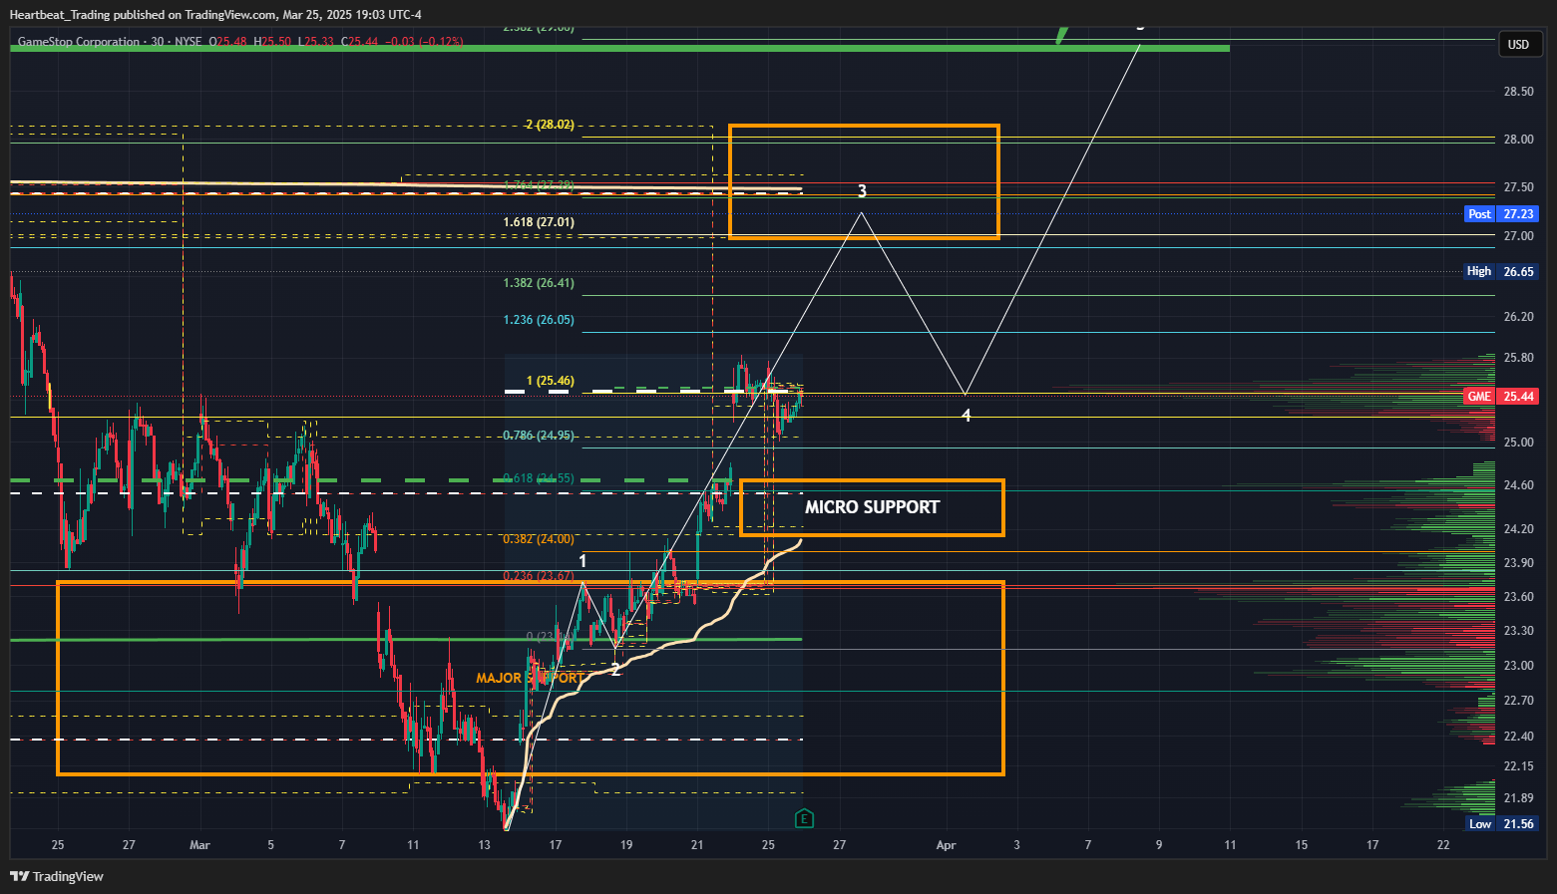Click the 0.236 (23.67) Fibonacci label
Viewport: 1557px width, 894px height.
point(539,576)
